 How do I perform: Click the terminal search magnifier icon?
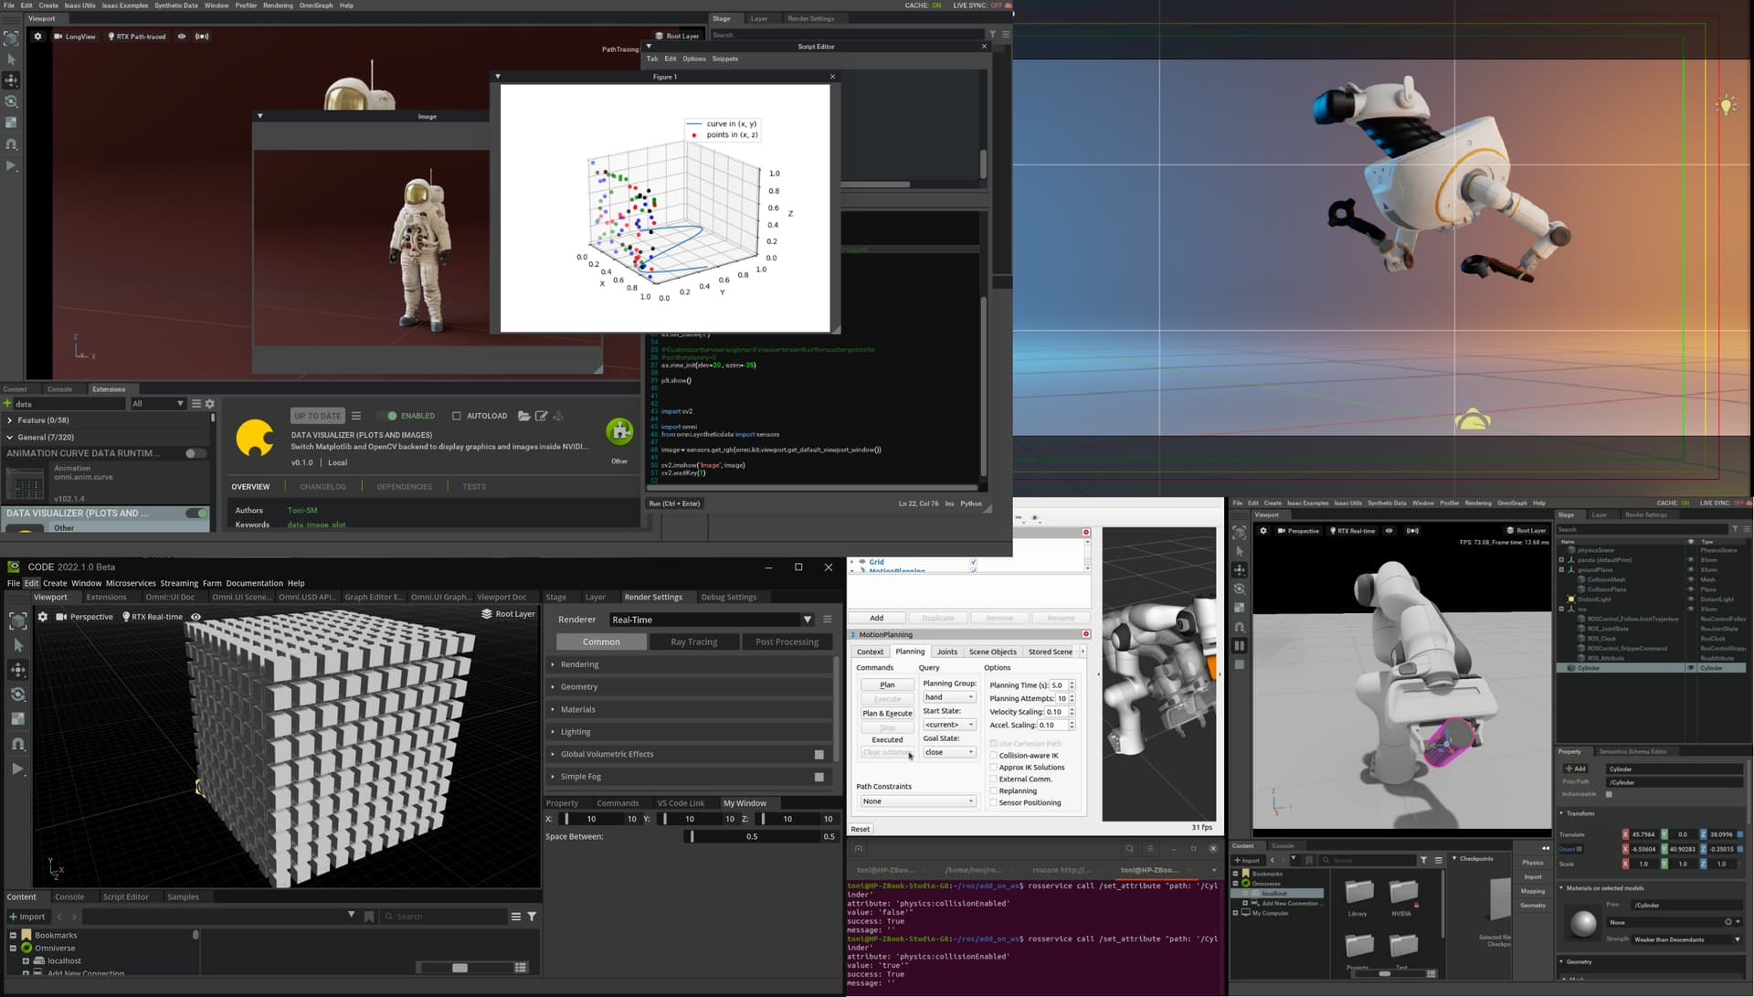(1129, 849)
